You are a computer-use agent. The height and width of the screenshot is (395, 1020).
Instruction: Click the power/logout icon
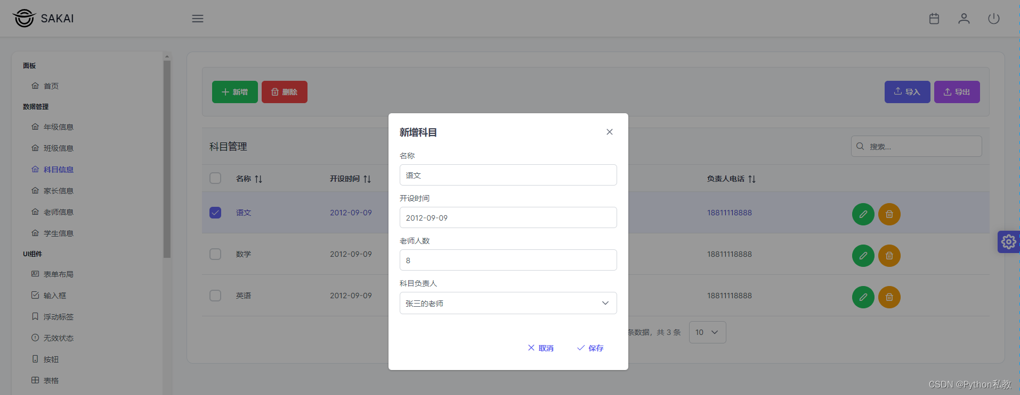pyautogui.click(x=994, y=19)
